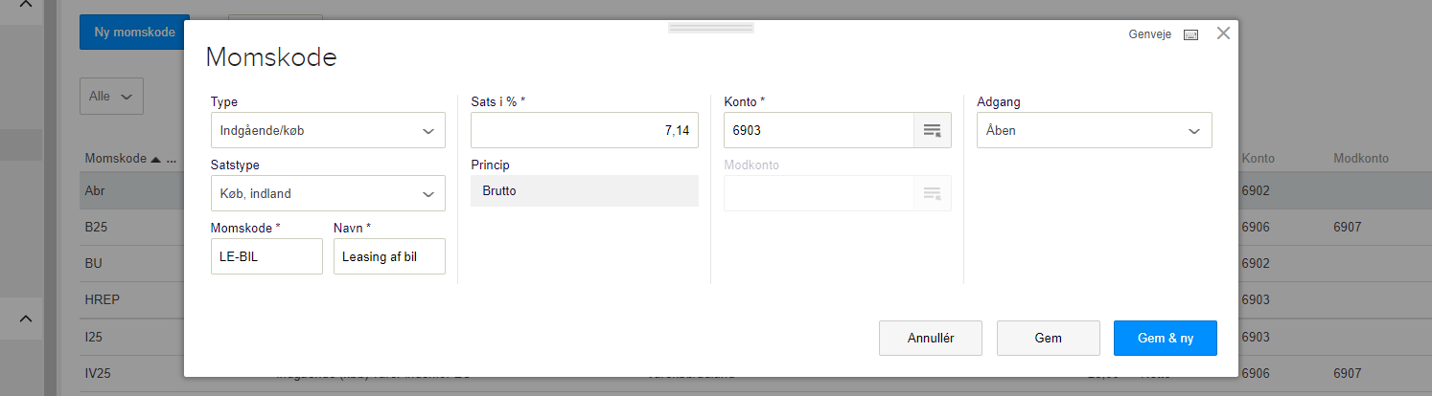Click the Gem & ny button
The height and width of the screenshot is (396, 1432).
(1165, 338)
